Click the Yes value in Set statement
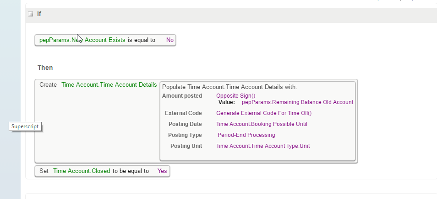The height and width of the screenshot is (199, 437). coord(162,171)
